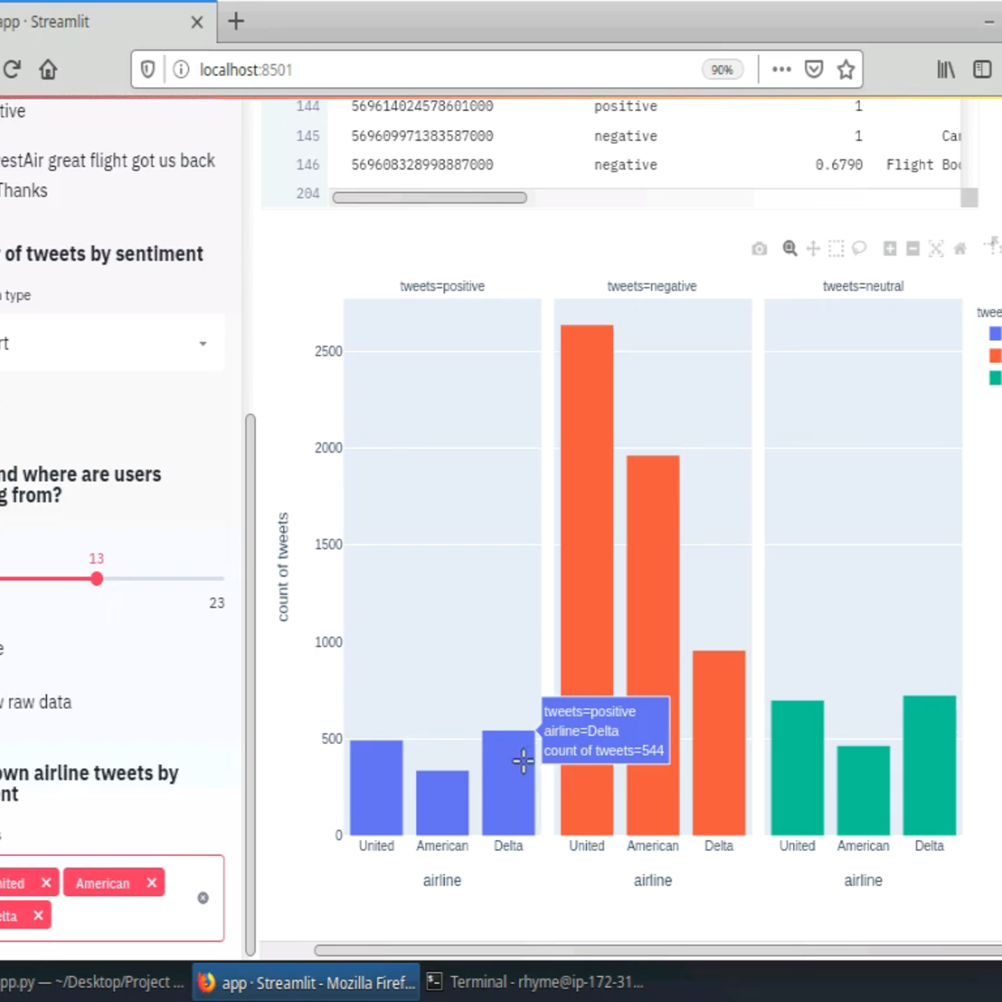
Task: Download the plot as PNG via camera icon
Action: point(759,248)
